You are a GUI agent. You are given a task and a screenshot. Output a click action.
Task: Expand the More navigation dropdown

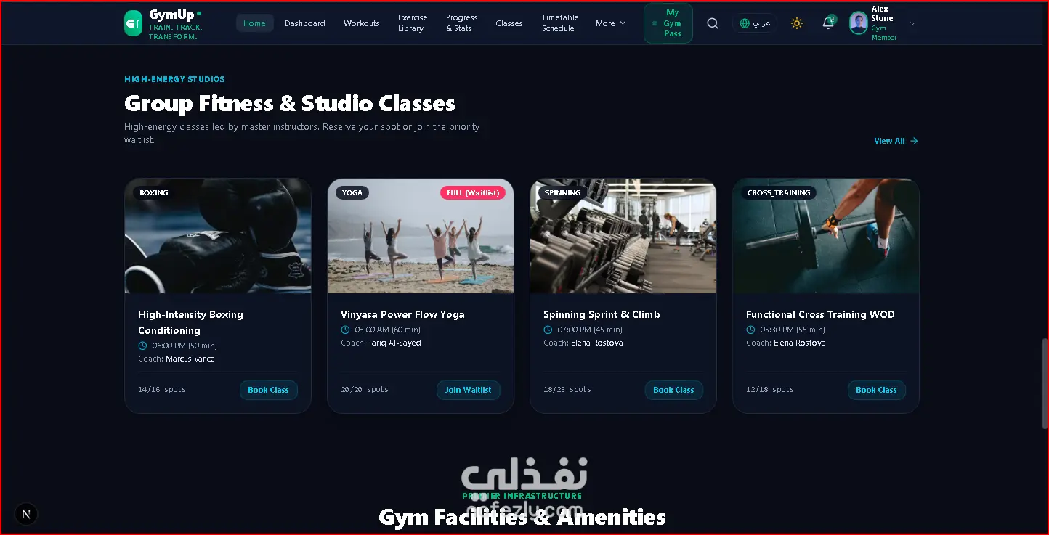coord(610,23)
